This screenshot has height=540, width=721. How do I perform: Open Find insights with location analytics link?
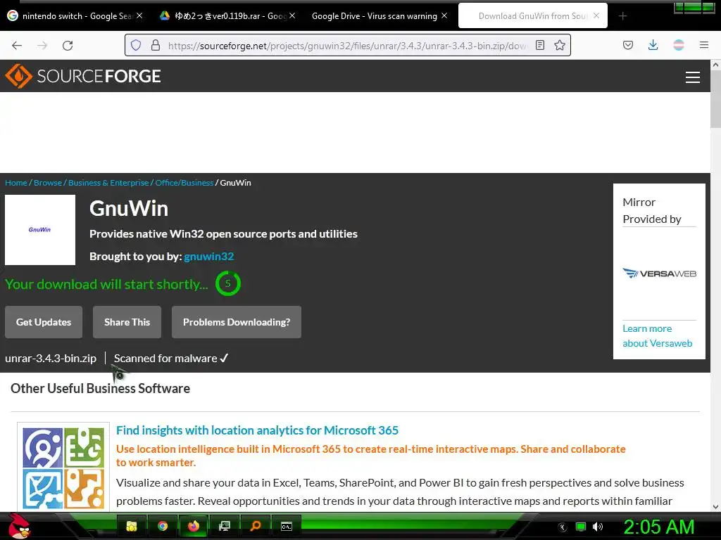(257, 430)
